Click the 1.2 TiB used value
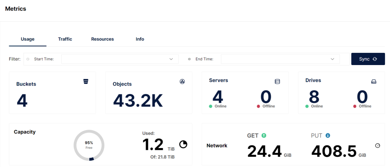The image size is (390, 167). click(x=158, y=145)
